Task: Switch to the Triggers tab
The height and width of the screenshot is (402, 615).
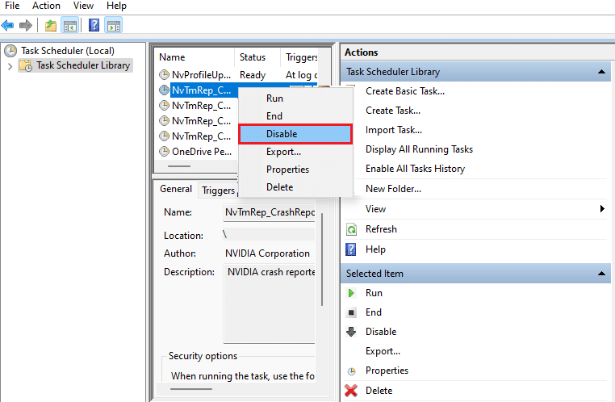Action: [x=218, y=191]
